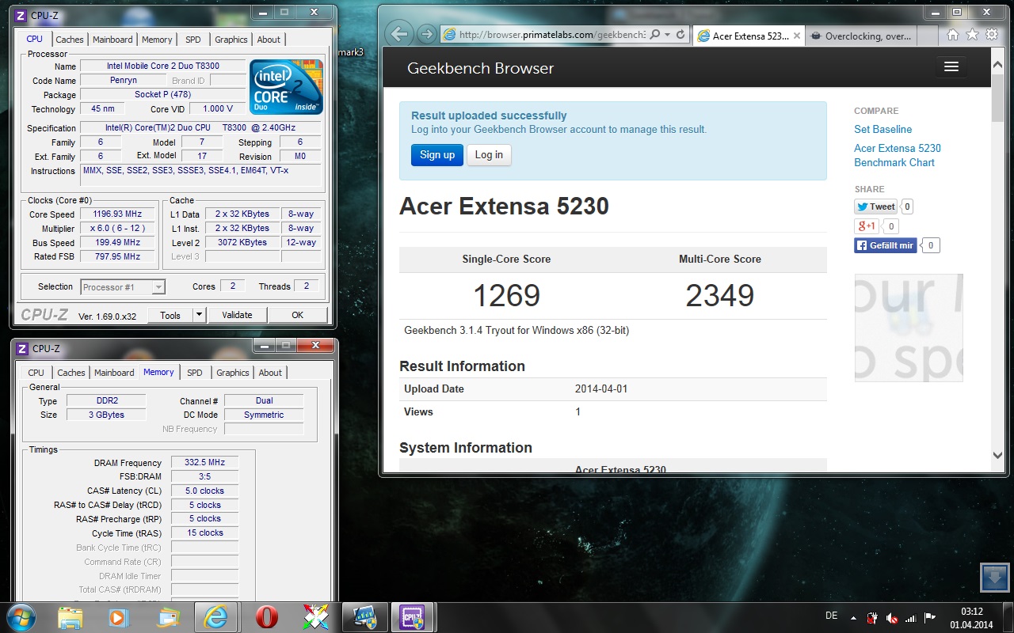Click Validate in CPU-Z

pyautogui.click(x=237, y=315)
